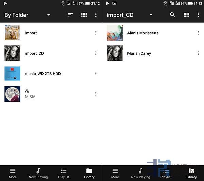Expand the By Folder dropdown

pyautogui.click(x=48, y=15)
